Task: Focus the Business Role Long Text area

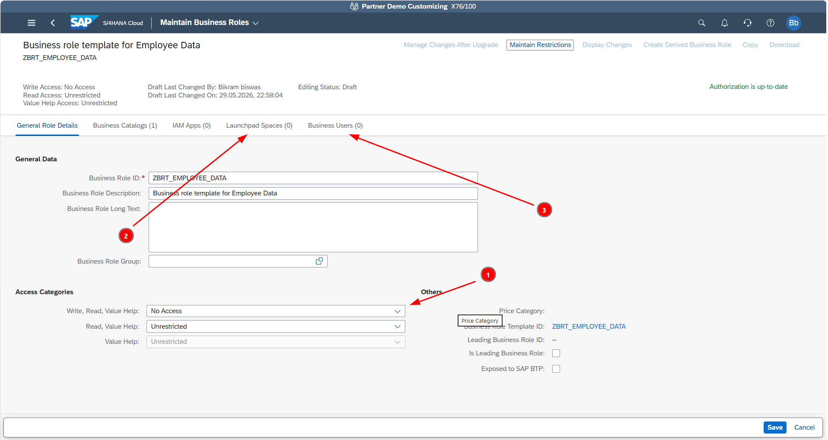Action: (x=313, y=227)
